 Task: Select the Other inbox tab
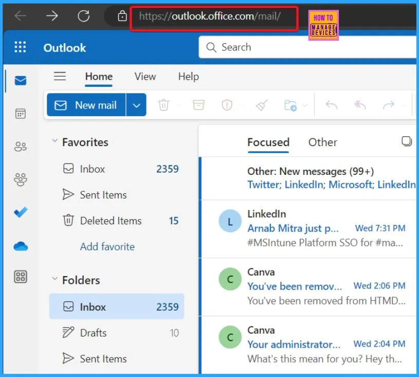322,142
